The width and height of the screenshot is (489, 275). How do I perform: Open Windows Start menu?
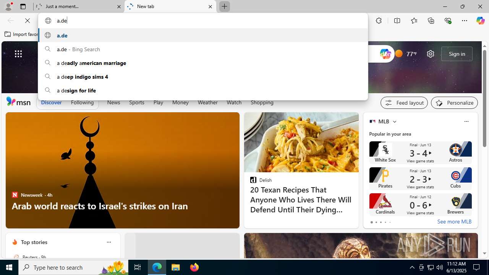coord(9,267)
